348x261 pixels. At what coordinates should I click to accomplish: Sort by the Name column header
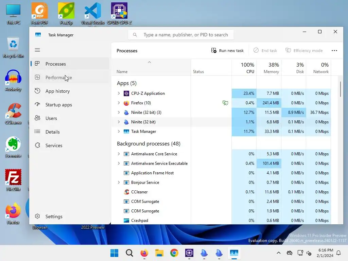(x=151, y=68)
